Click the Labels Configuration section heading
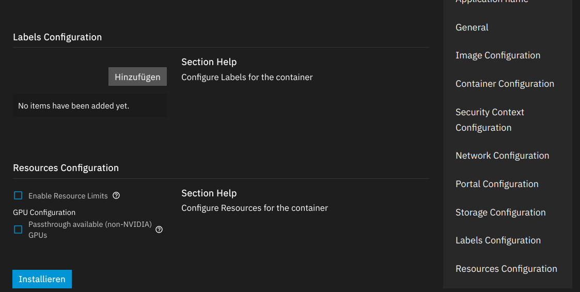This screenshot has height=292, width=580. click(x=57, y=37)
